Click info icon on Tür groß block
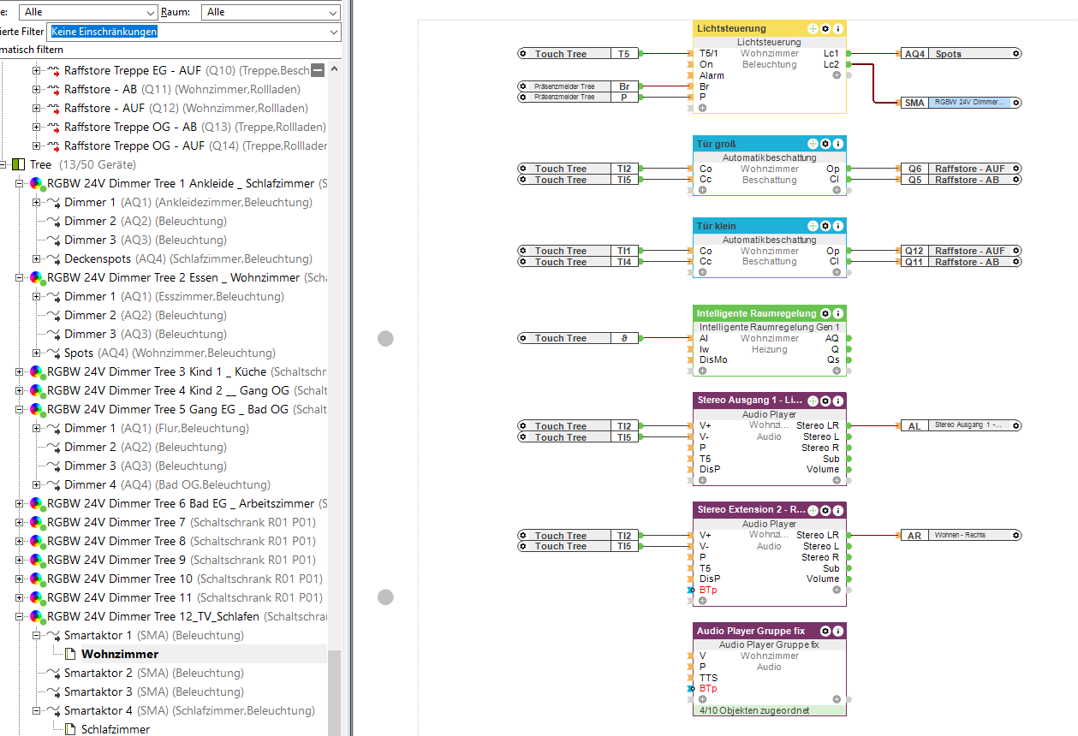The image size is (1078, 736). click(838, 144)
